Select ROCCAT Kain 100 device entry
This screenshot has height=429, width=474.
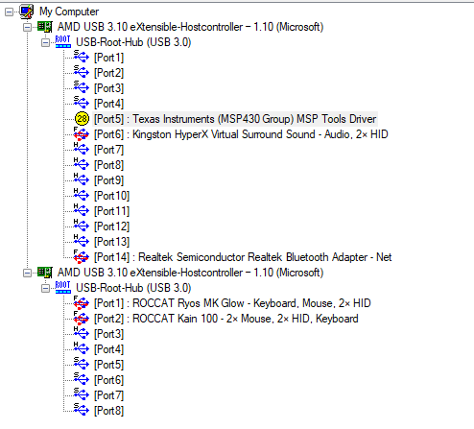225,319
